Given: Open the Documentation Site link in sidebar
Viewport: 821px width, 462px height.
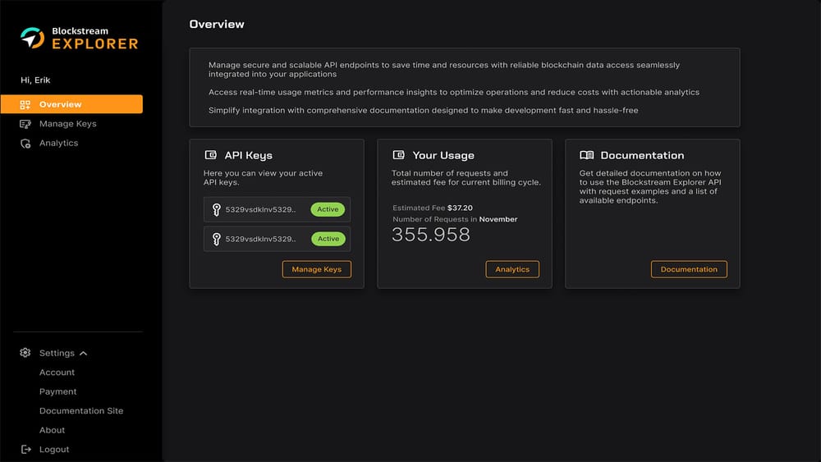Looking at the screenshot, I should tap(81, 411).
